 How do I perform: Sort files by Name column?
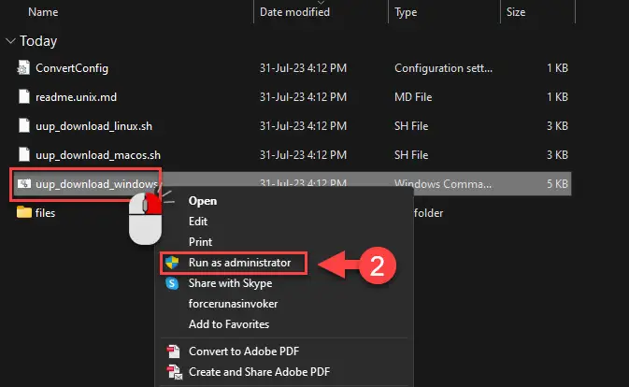click(43, 13)
